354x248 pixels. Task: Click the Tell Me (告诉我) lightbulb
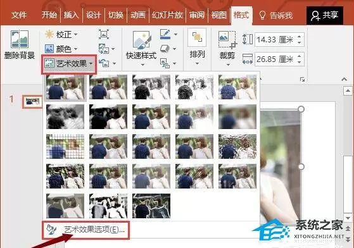point(262,15)
